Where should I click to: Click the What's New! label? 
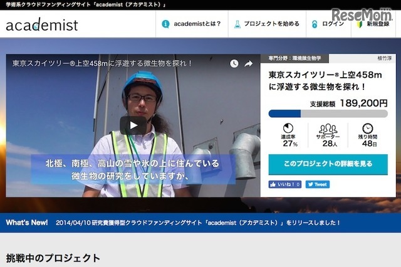click(27, 223)
